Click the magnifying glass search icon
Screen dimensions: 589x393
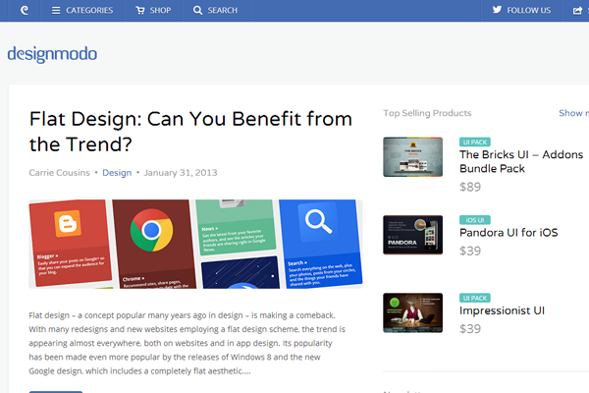pyautogui.click(x=197, y=10)
